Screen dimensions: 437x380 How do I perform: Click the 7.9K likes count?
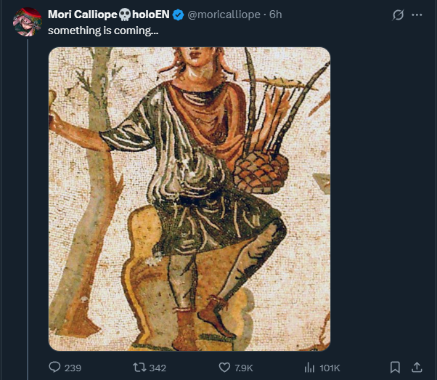click(x=245, y=368)
